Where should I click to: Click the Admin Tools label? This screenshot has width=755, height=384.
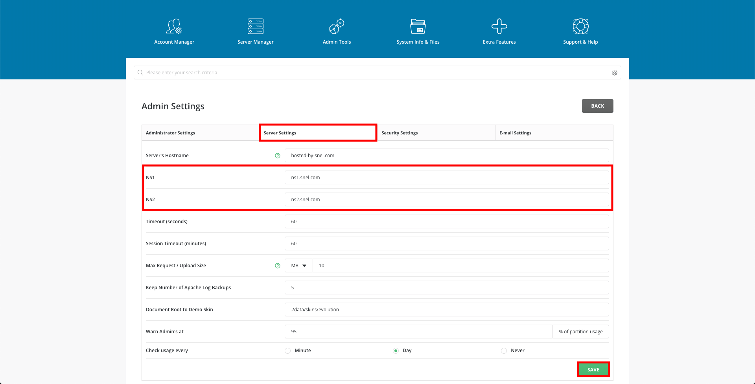coord(337,42)
